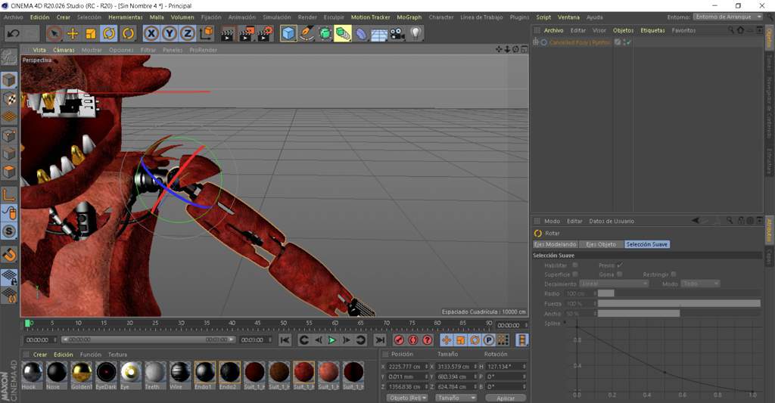Open the Tamaño dropdown in the coordinates panel
This screenshot has width=775, height=403.
(456, 398)
